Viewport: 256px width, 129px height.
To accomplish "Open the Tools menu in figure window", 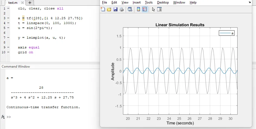I will click(x=149, y=2).
